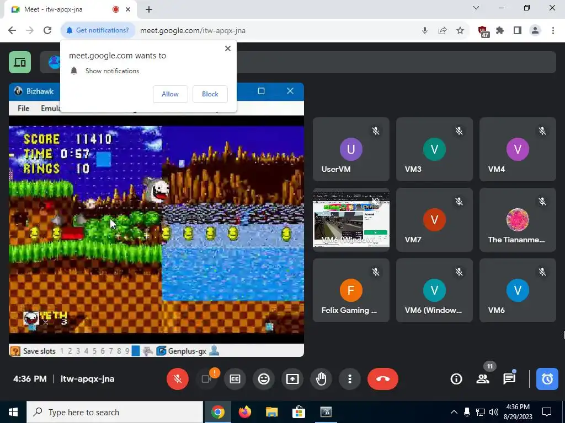Select the VM4 participant tile
Screen dimensions: 565x423
[518, 149]
